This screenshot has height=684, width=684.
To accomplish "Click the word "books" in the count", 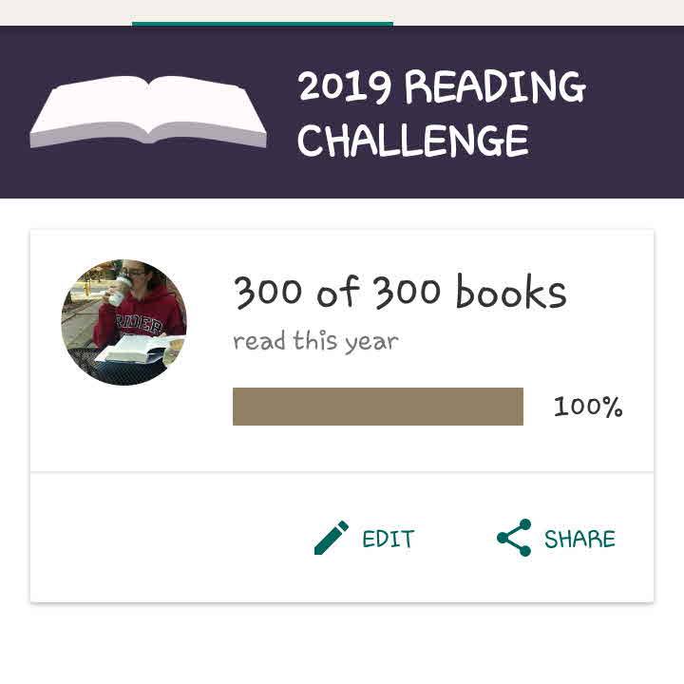I will (x=510, y=293).
